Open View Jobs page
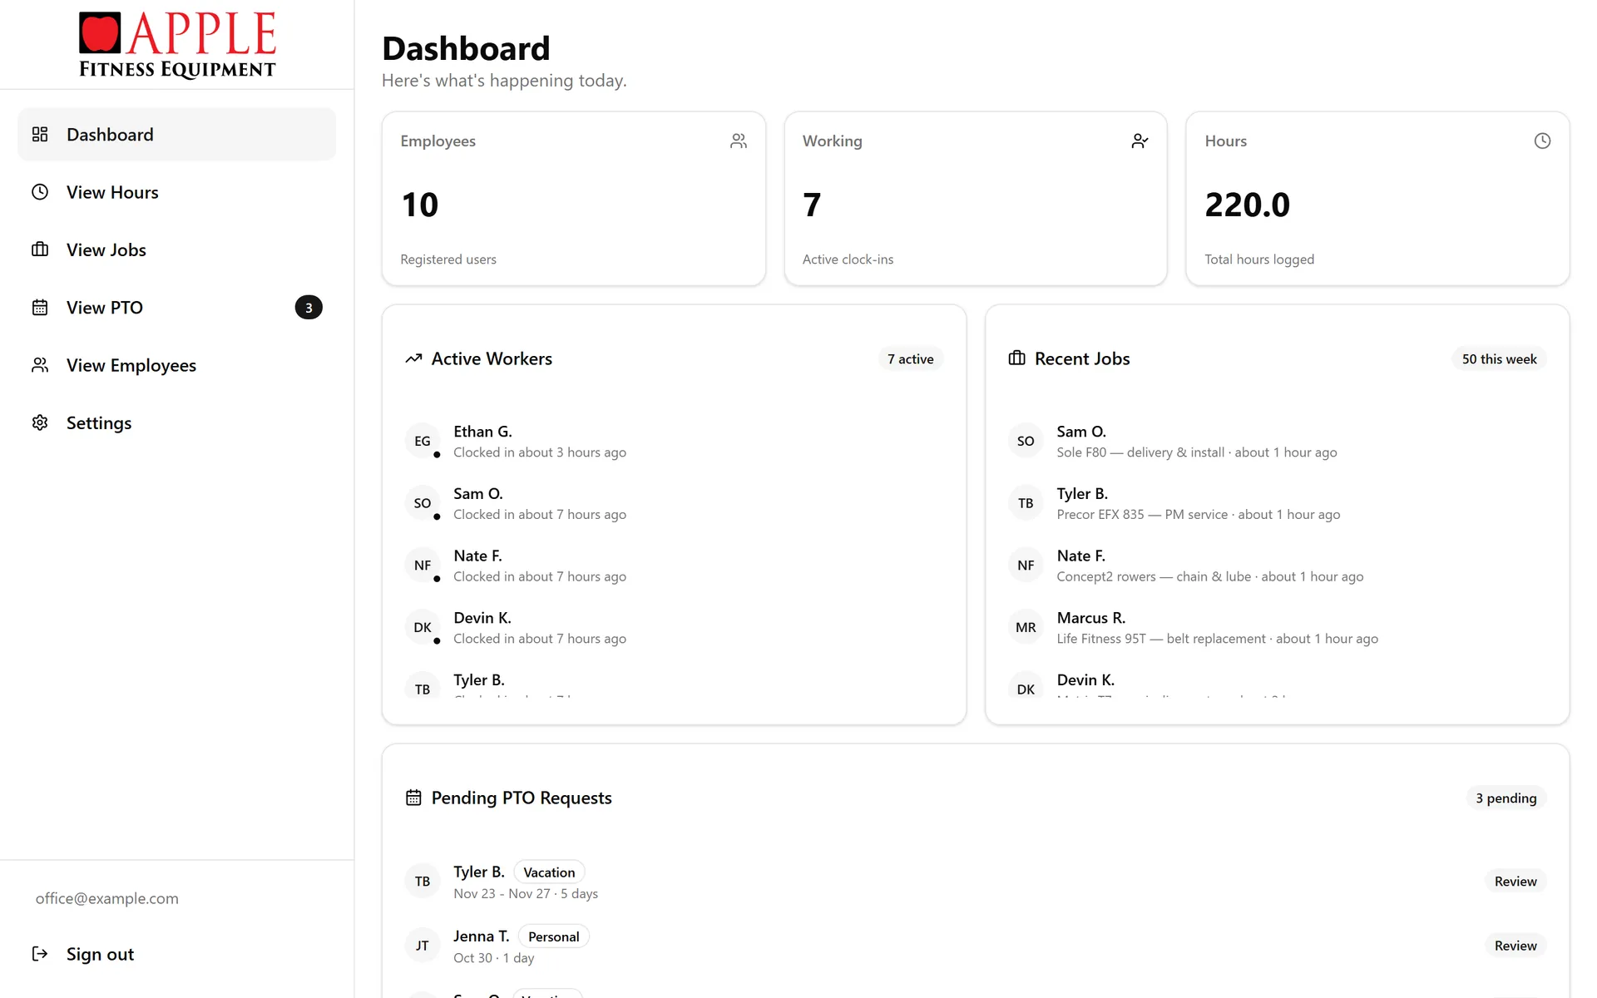The width and height of the screenshot is (1597, 998). (177, 249)
